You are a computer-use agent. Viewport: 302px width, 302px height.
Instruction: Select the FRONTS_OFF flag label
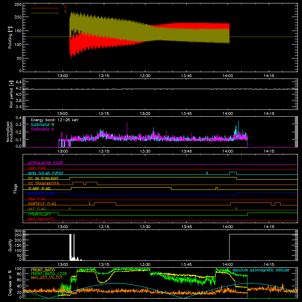click(40, 214)
